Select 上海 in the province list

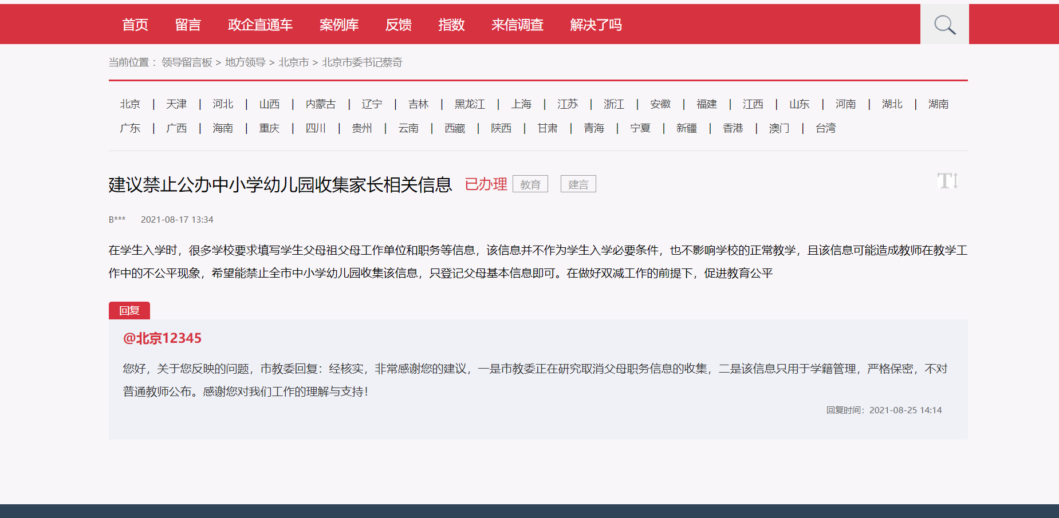click(x=521, y=104)
